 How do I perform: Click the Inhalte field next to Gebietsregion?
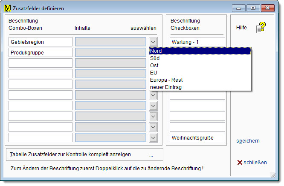pyautogui.click(x=110, y=42)
